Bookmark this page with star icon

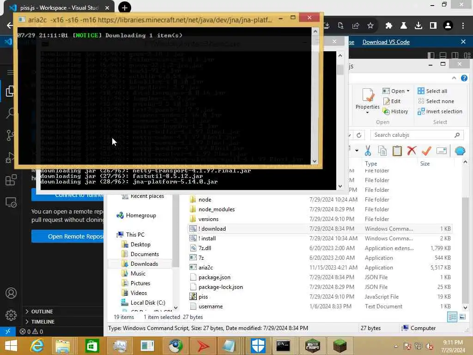[370, 26]
